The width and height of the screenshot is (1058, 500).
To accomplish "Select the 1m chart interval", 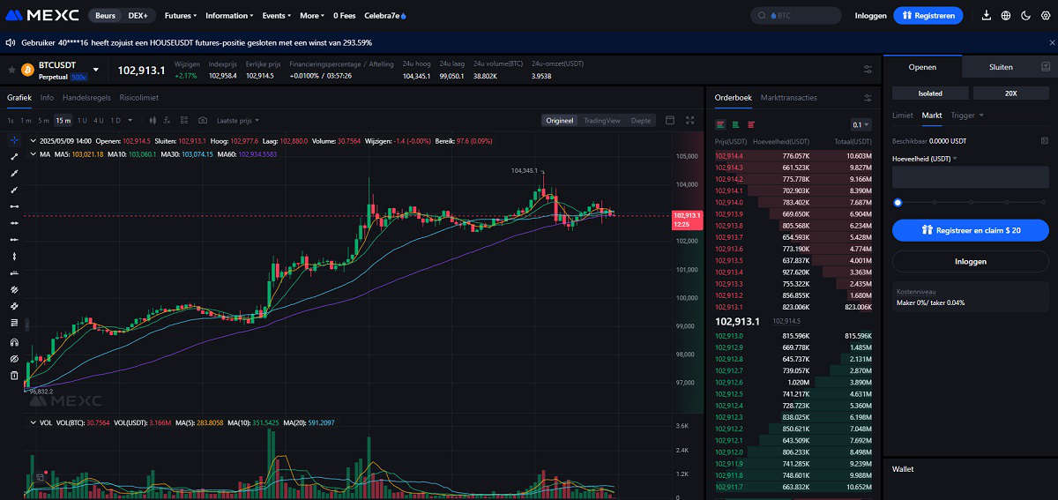I will tap(26, 121).
